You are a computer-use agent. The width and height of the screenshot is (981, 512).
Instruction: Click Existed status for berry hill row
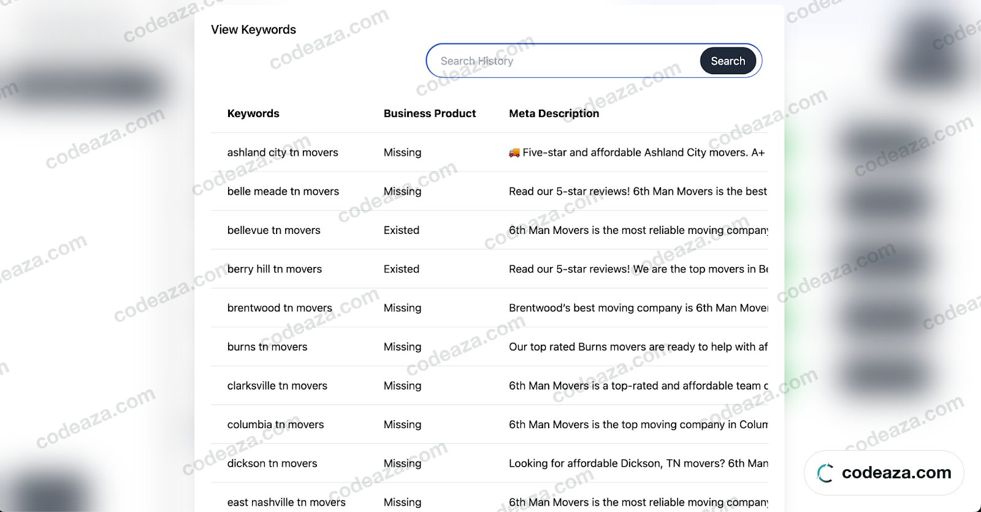402,269
